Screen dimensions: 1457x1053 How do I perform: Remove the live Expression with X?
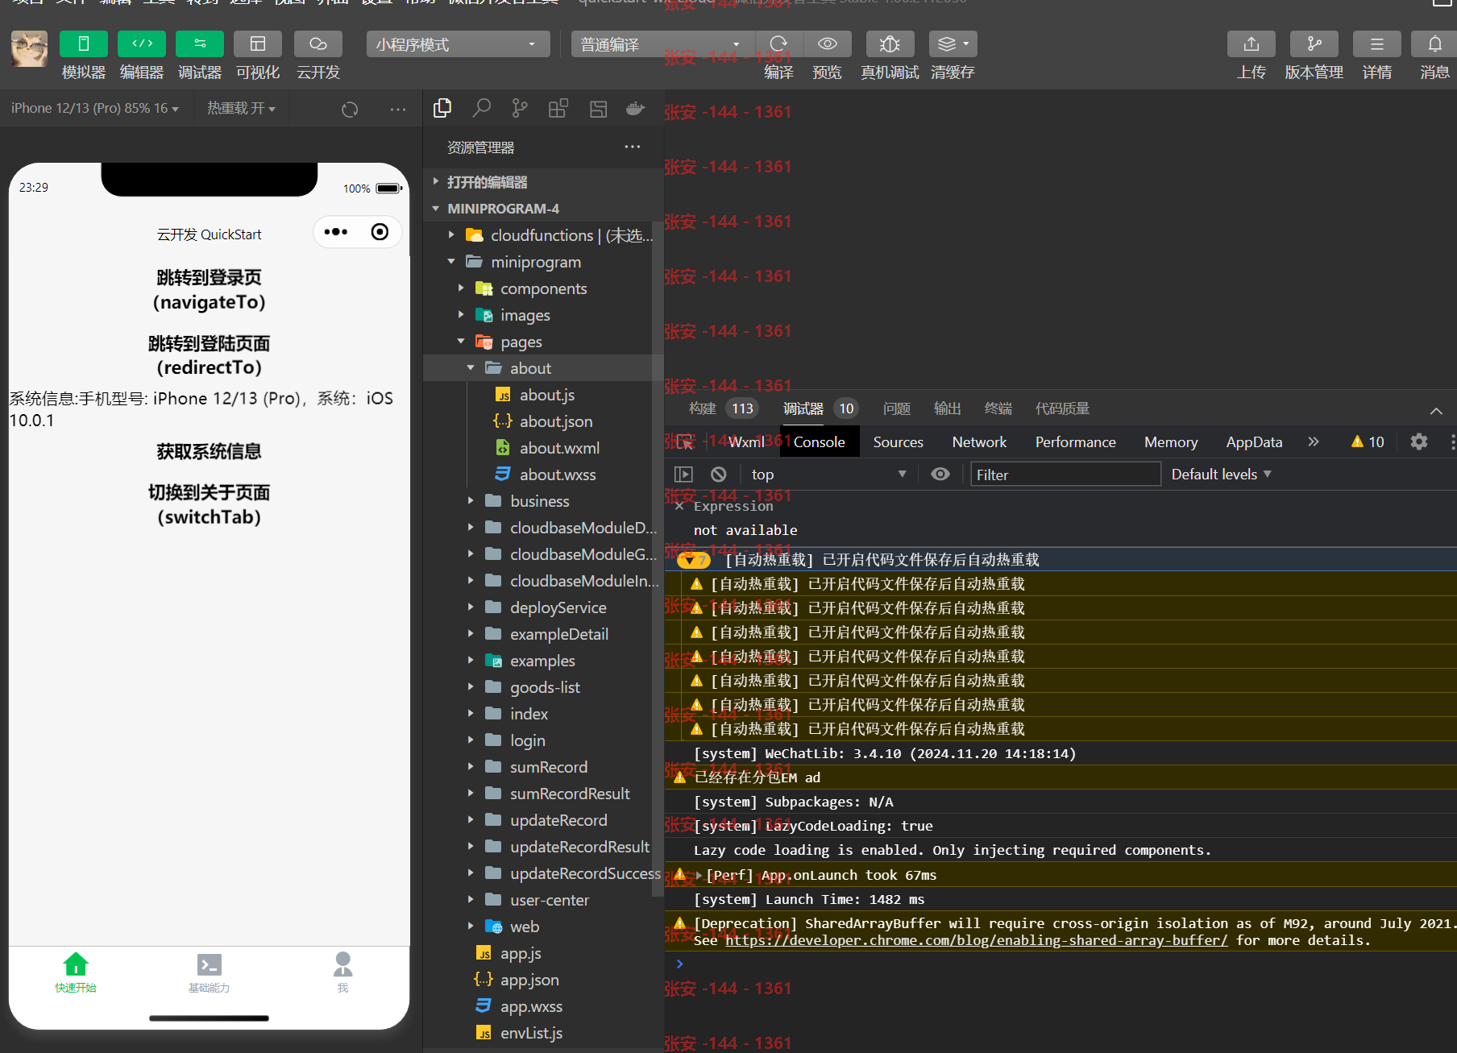[x=679, y=506]
